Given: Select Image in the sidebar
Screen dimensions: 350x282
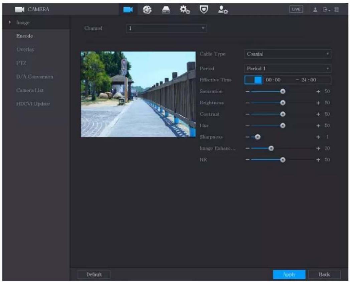Looking at the screenshot, I should 23,23.
